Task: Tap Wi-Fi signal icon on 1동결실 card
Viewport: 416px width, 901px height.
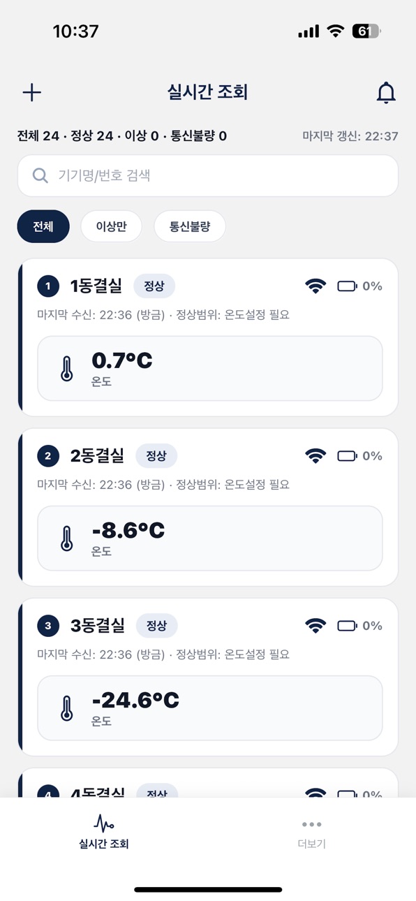Action: click(x=315, y=286)
